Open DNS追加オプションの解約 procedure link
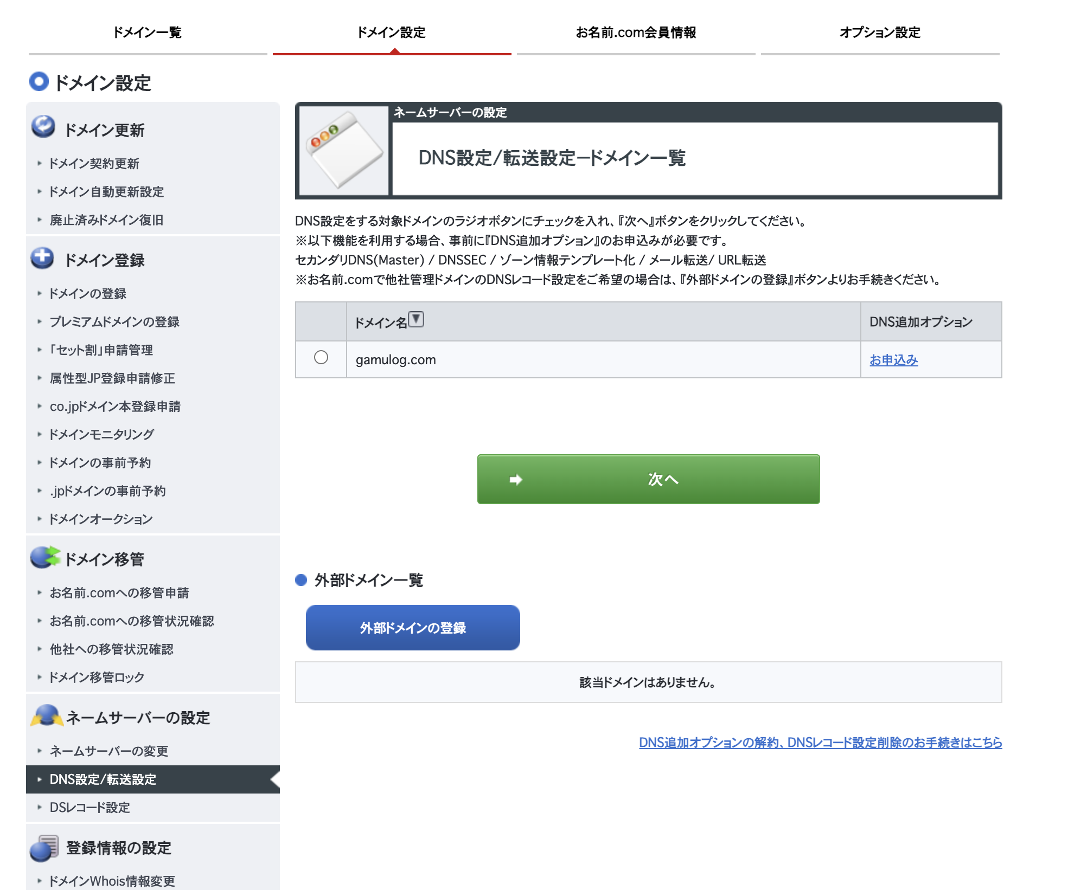The image size is (1087, 890). point(820,743)
